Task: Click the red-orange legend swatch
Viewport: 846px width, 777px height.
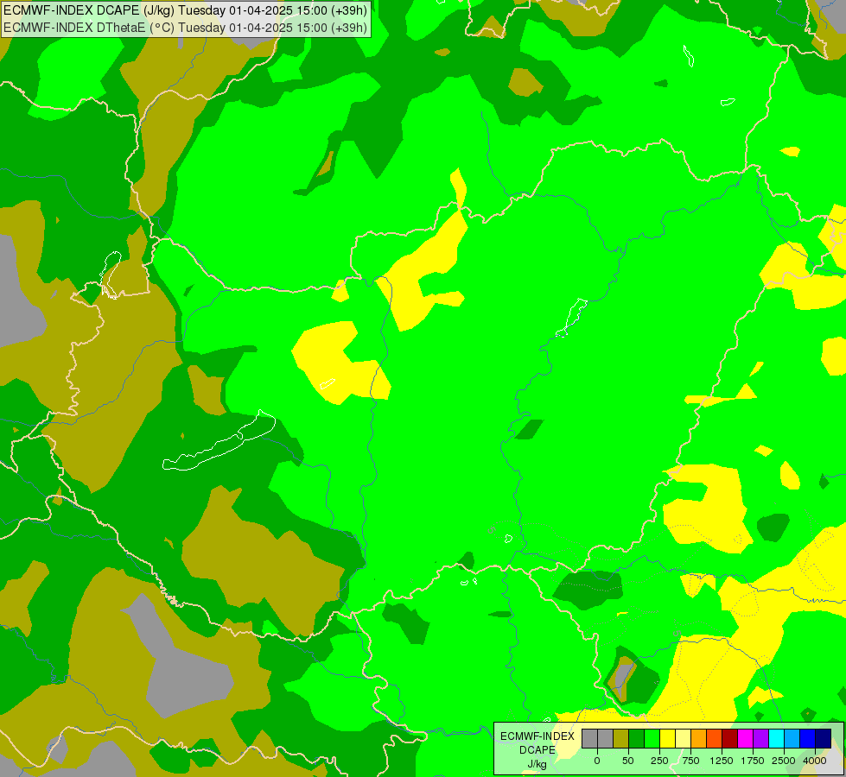Action: tap(715, 739)
